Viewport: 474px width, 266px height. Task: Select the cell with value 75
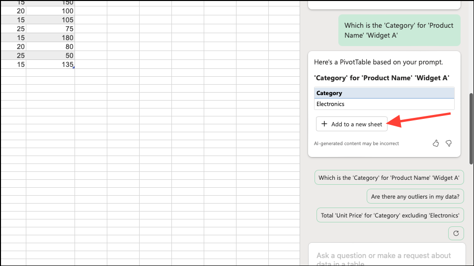click(51, 29)
